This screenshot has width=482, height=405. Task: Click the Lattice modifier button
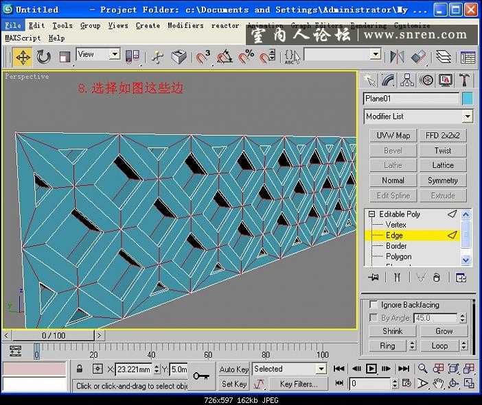point(443,165)
